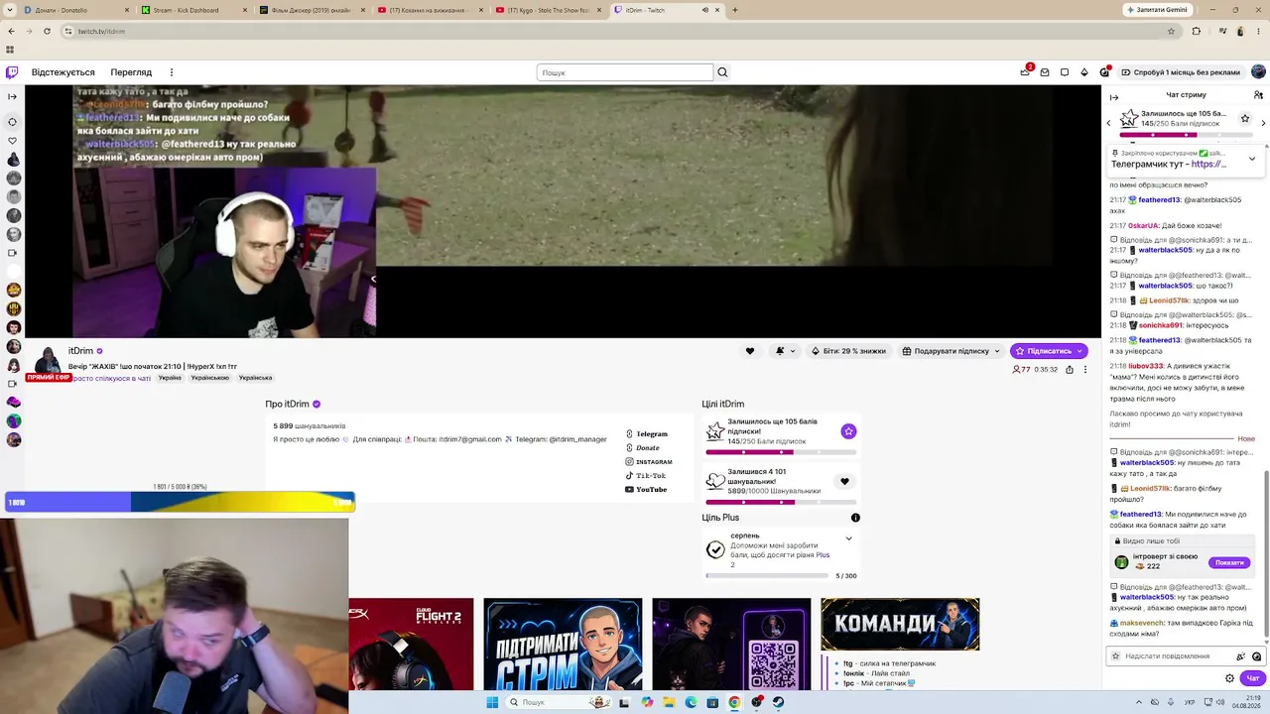Image resolution: width=1270 pixels, height=714 pixels.
Task: Open Windows Start menu
Action: pyautogui.click(x=492, y=702)
